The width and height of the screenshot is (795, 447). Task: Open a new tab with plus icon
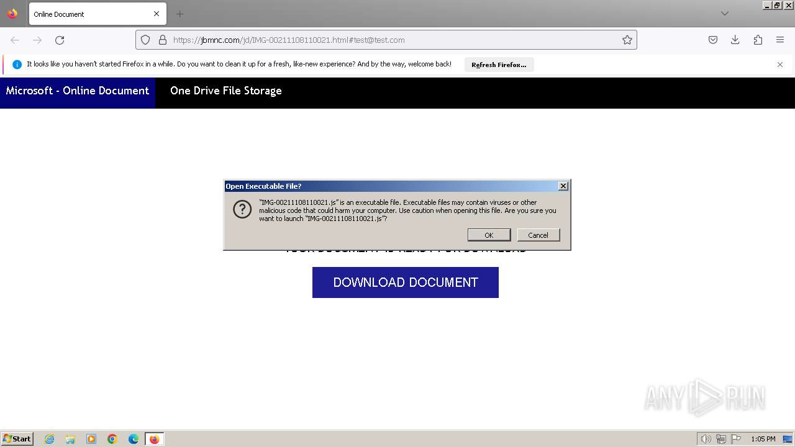[x=179, y=14]
